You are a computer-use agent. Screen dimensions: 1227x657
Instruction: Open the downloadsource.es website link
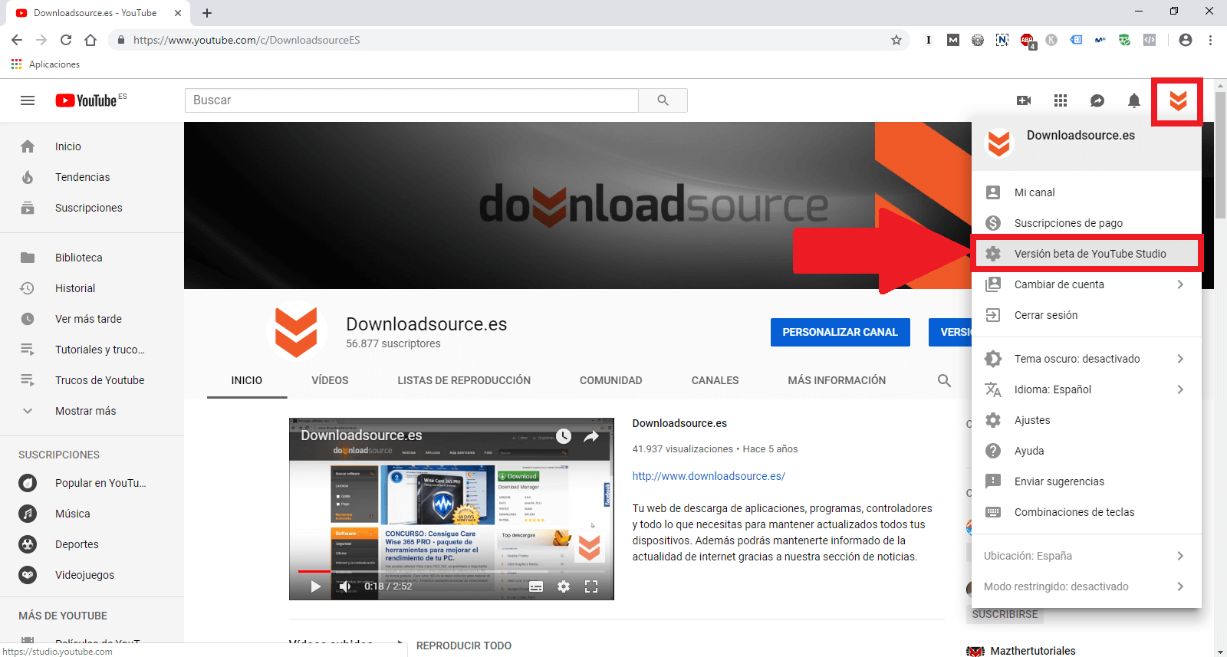(709, 476)
